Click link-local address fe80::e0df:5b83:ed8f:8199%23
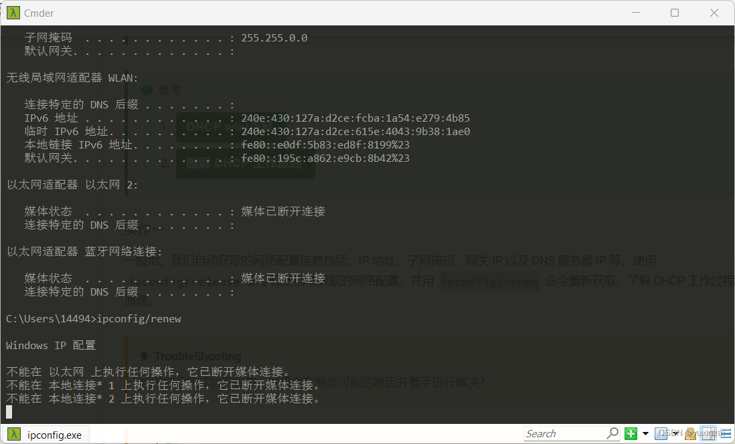 click(325, 144)
